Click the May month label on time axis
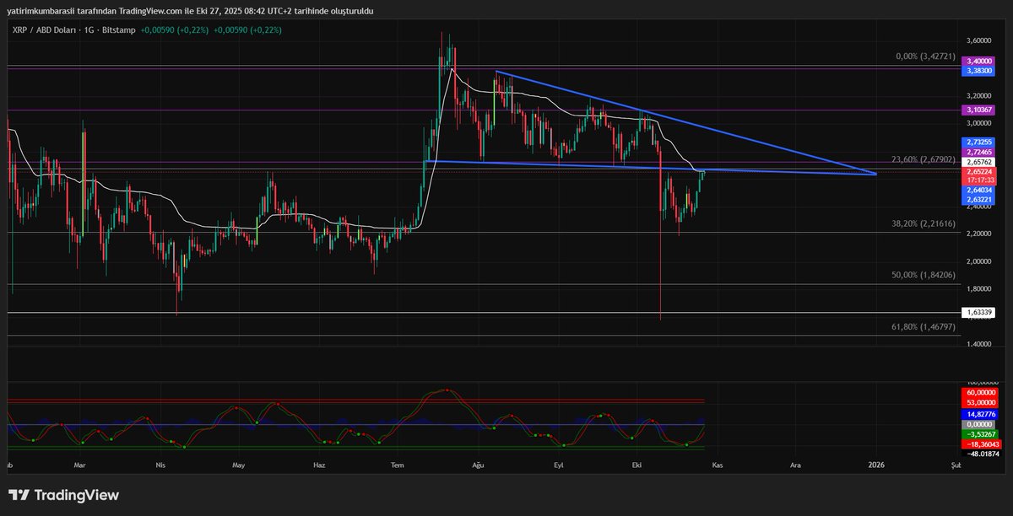This screenshot has height=516, width=1013. click(x=239, y=465)
